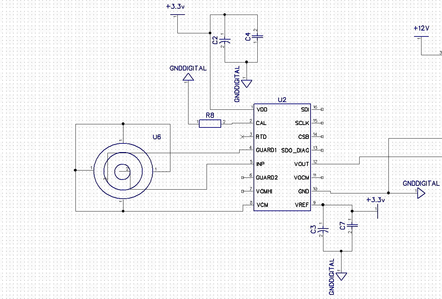Select the GNDDIGITAL symbol below C4
The width and height of the screenshot is (442, 299).
point(247,83)
